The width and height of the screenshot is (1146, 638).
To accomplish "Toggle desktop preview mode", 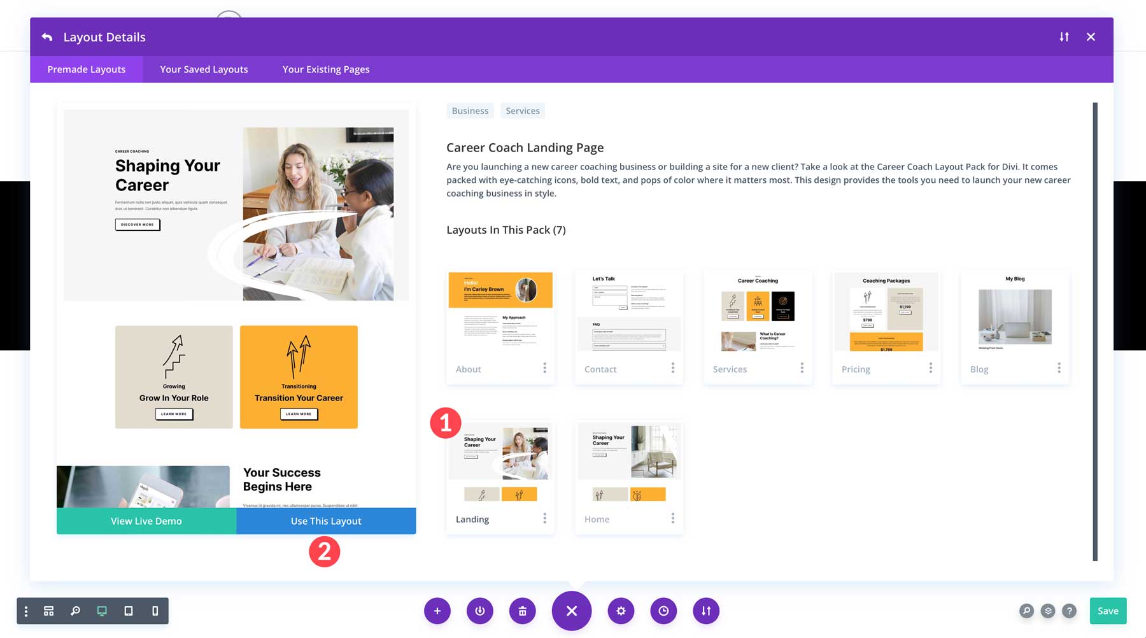I will coord(102,611).
